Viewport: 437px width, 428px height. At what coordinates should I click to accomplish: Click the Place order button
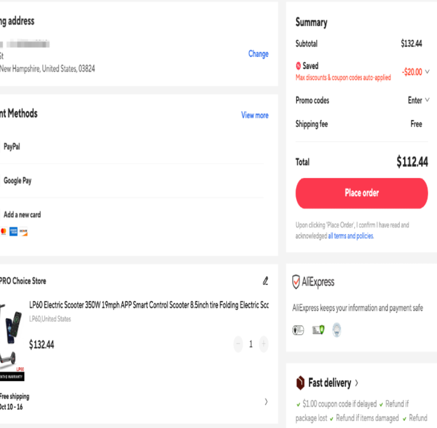coord(361,193)
